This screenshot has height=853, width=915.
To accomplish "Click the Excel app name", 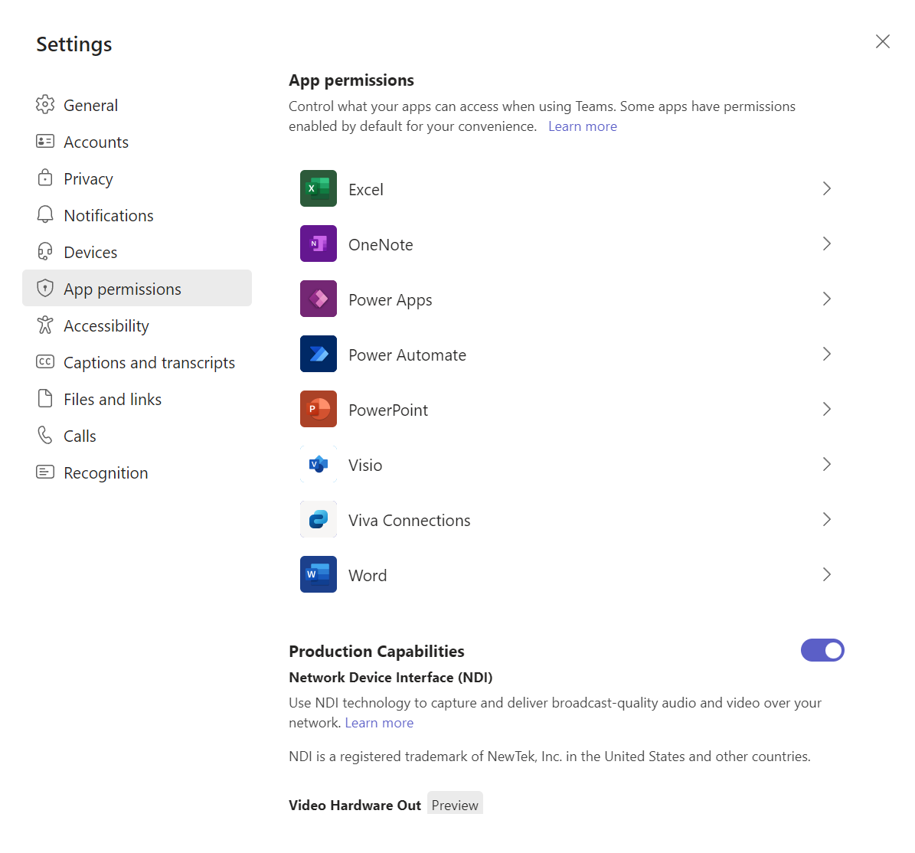I will click(366, 190).
